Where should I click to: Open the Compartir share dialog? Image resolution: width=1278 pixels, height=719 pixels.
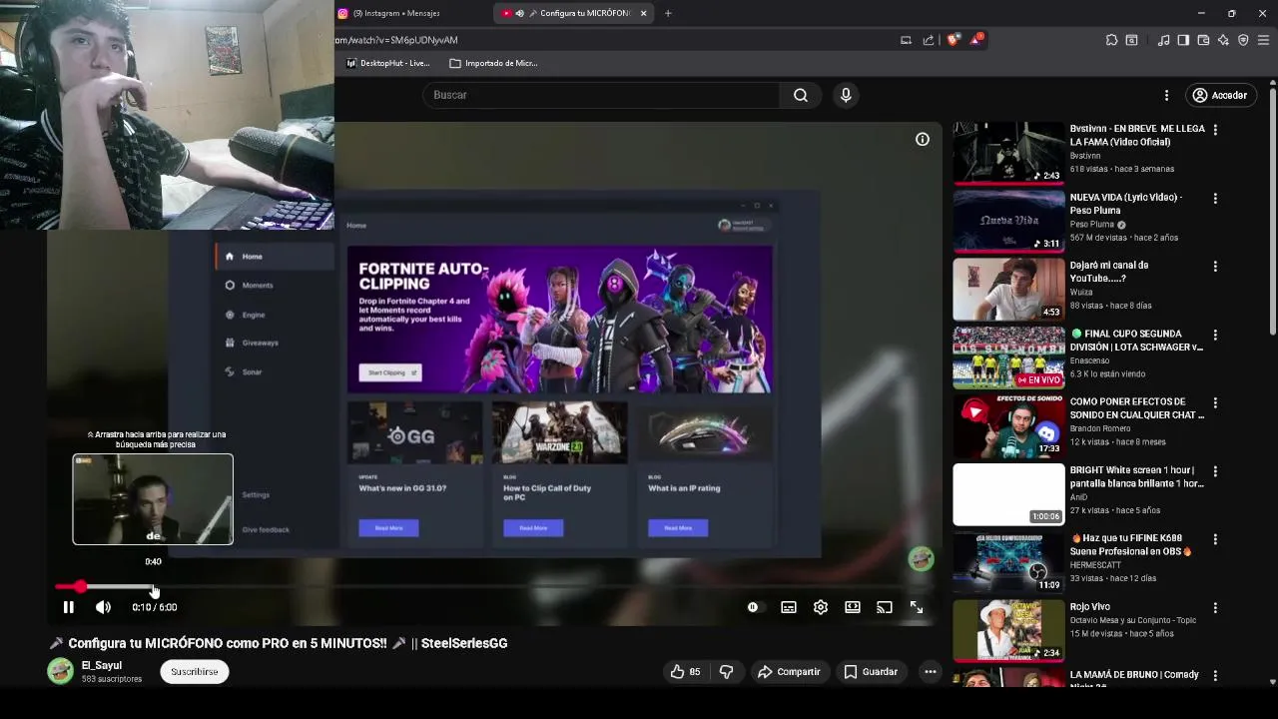coord(789,672)
